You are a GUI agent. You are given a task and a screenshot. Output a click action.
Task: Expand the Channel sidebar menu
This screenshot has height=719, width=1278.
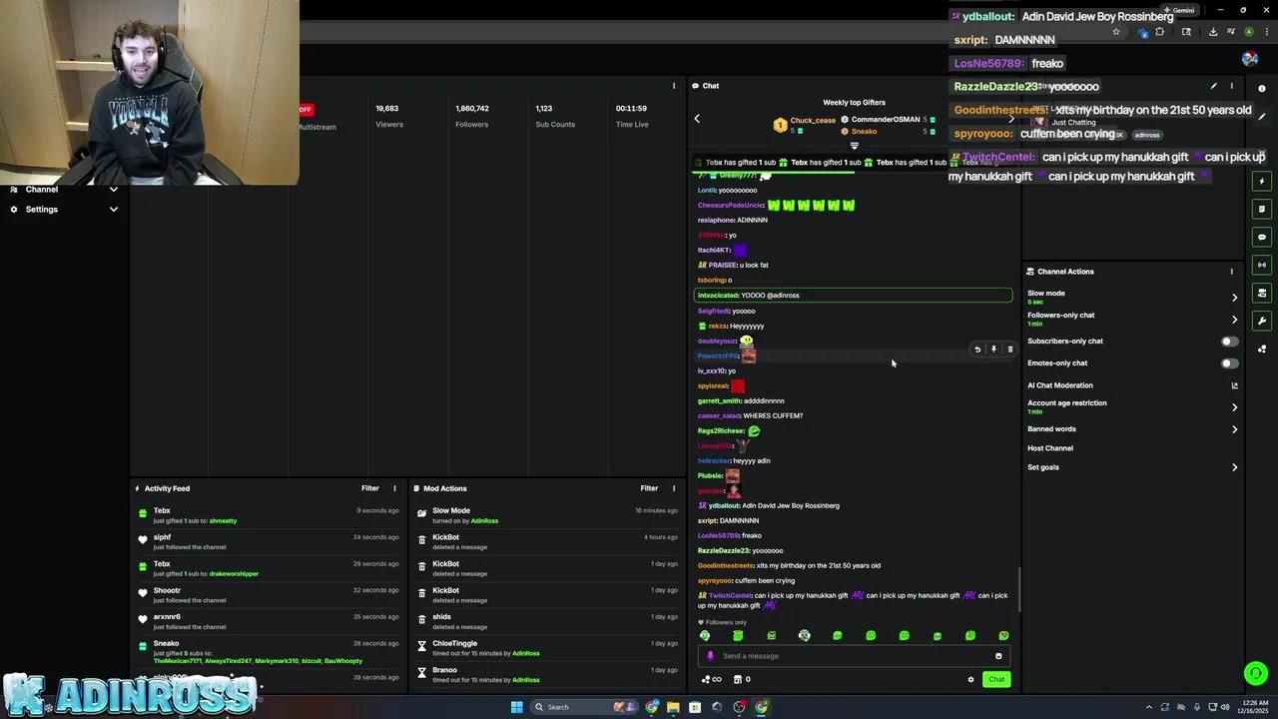tap(114, 190)
